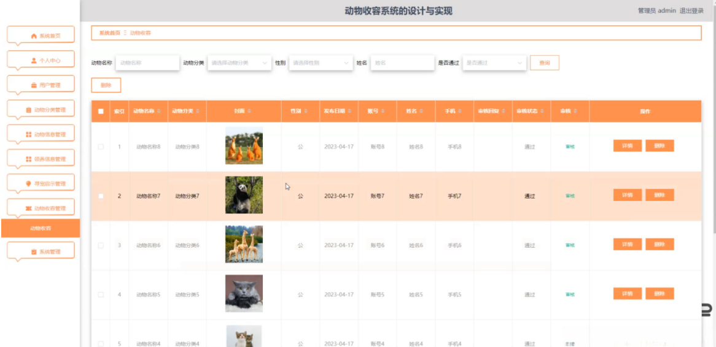Click 退出登录 at the top right
716x347 pixels.
[691, 11]
